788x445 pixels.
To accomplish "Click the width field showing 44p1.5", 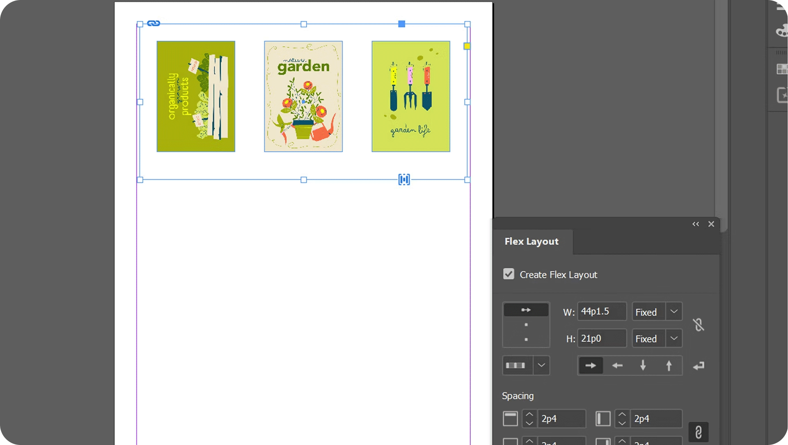I will click(602, 311).
